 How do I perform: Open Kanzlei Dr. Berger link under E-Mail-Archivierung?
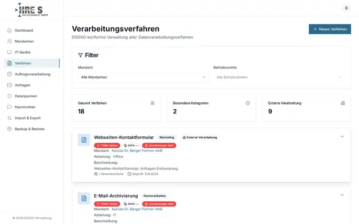[x=137, y=209]
